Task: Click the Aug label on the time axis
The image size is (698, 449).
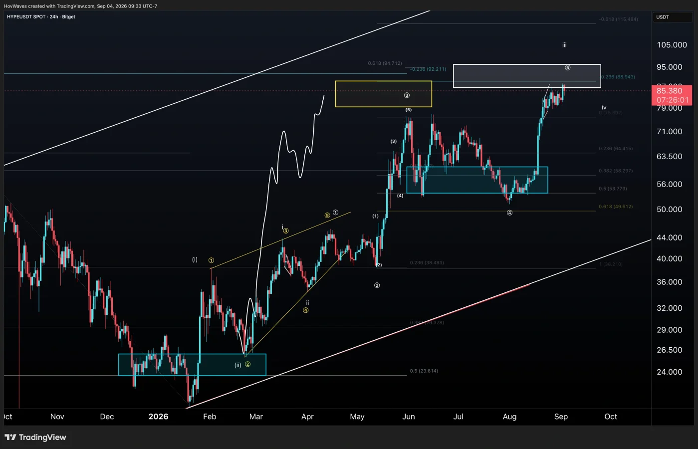Action: [x=509, y=417]
